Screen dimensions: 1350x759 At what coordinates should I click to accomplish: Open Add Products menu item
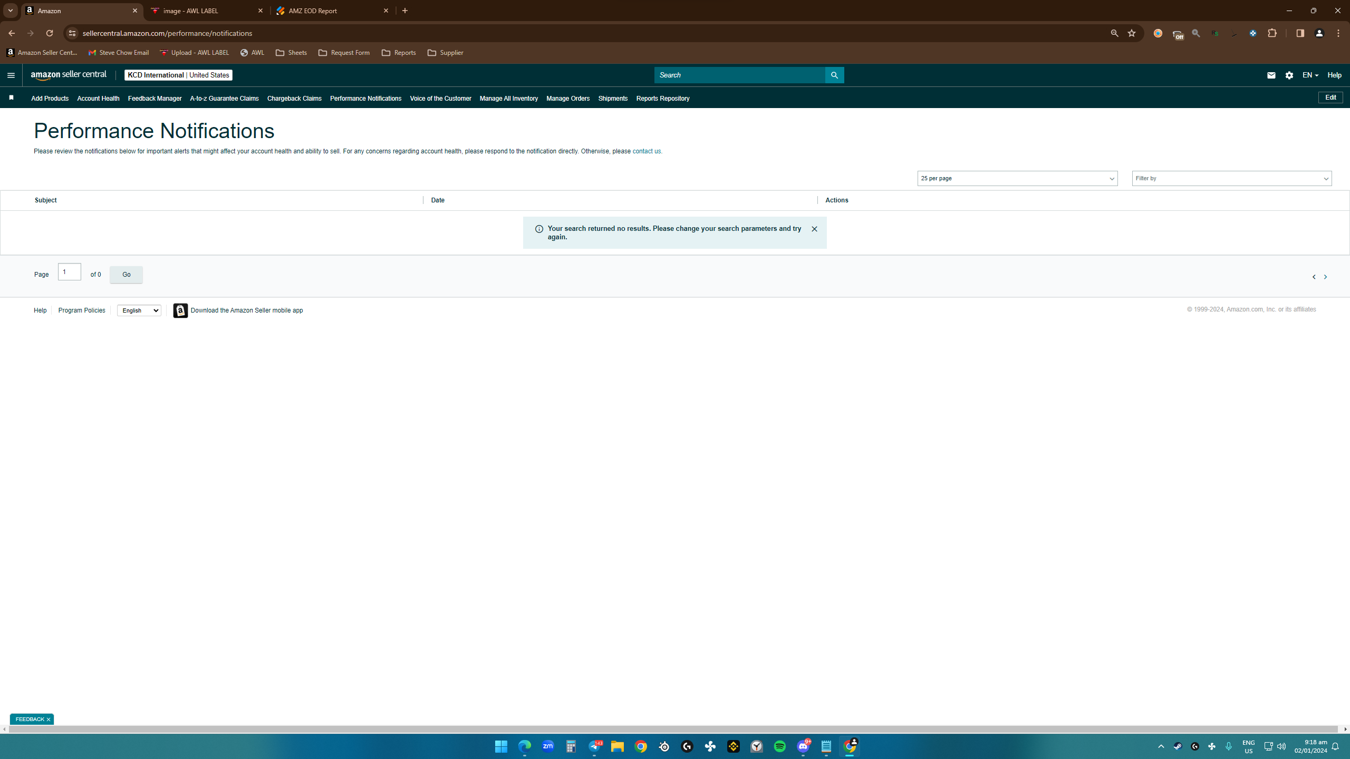tap(50, 99)
